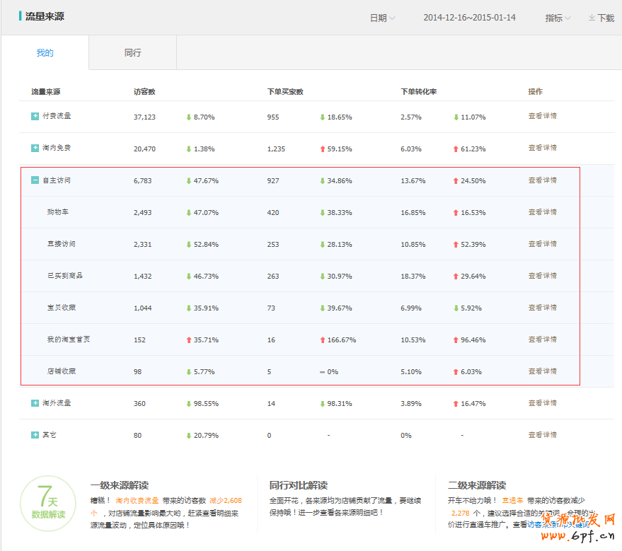View details for the 购物车 row
Viewport: 622px width, 551px height.
point(542,212)
